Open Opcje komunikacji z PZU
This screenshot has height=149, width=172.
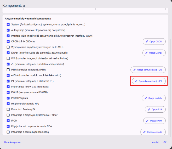point(148,70)
